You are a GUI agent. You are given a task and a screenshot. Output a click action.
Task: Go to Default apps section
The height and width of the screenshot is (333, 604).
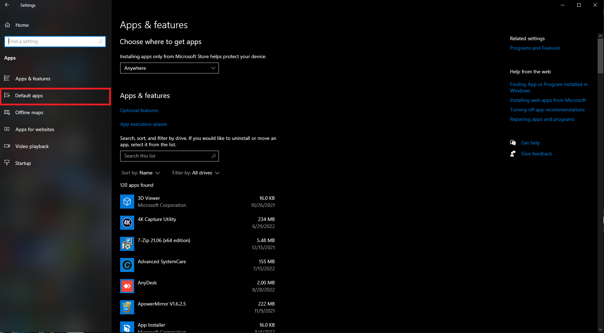(29, 95)
